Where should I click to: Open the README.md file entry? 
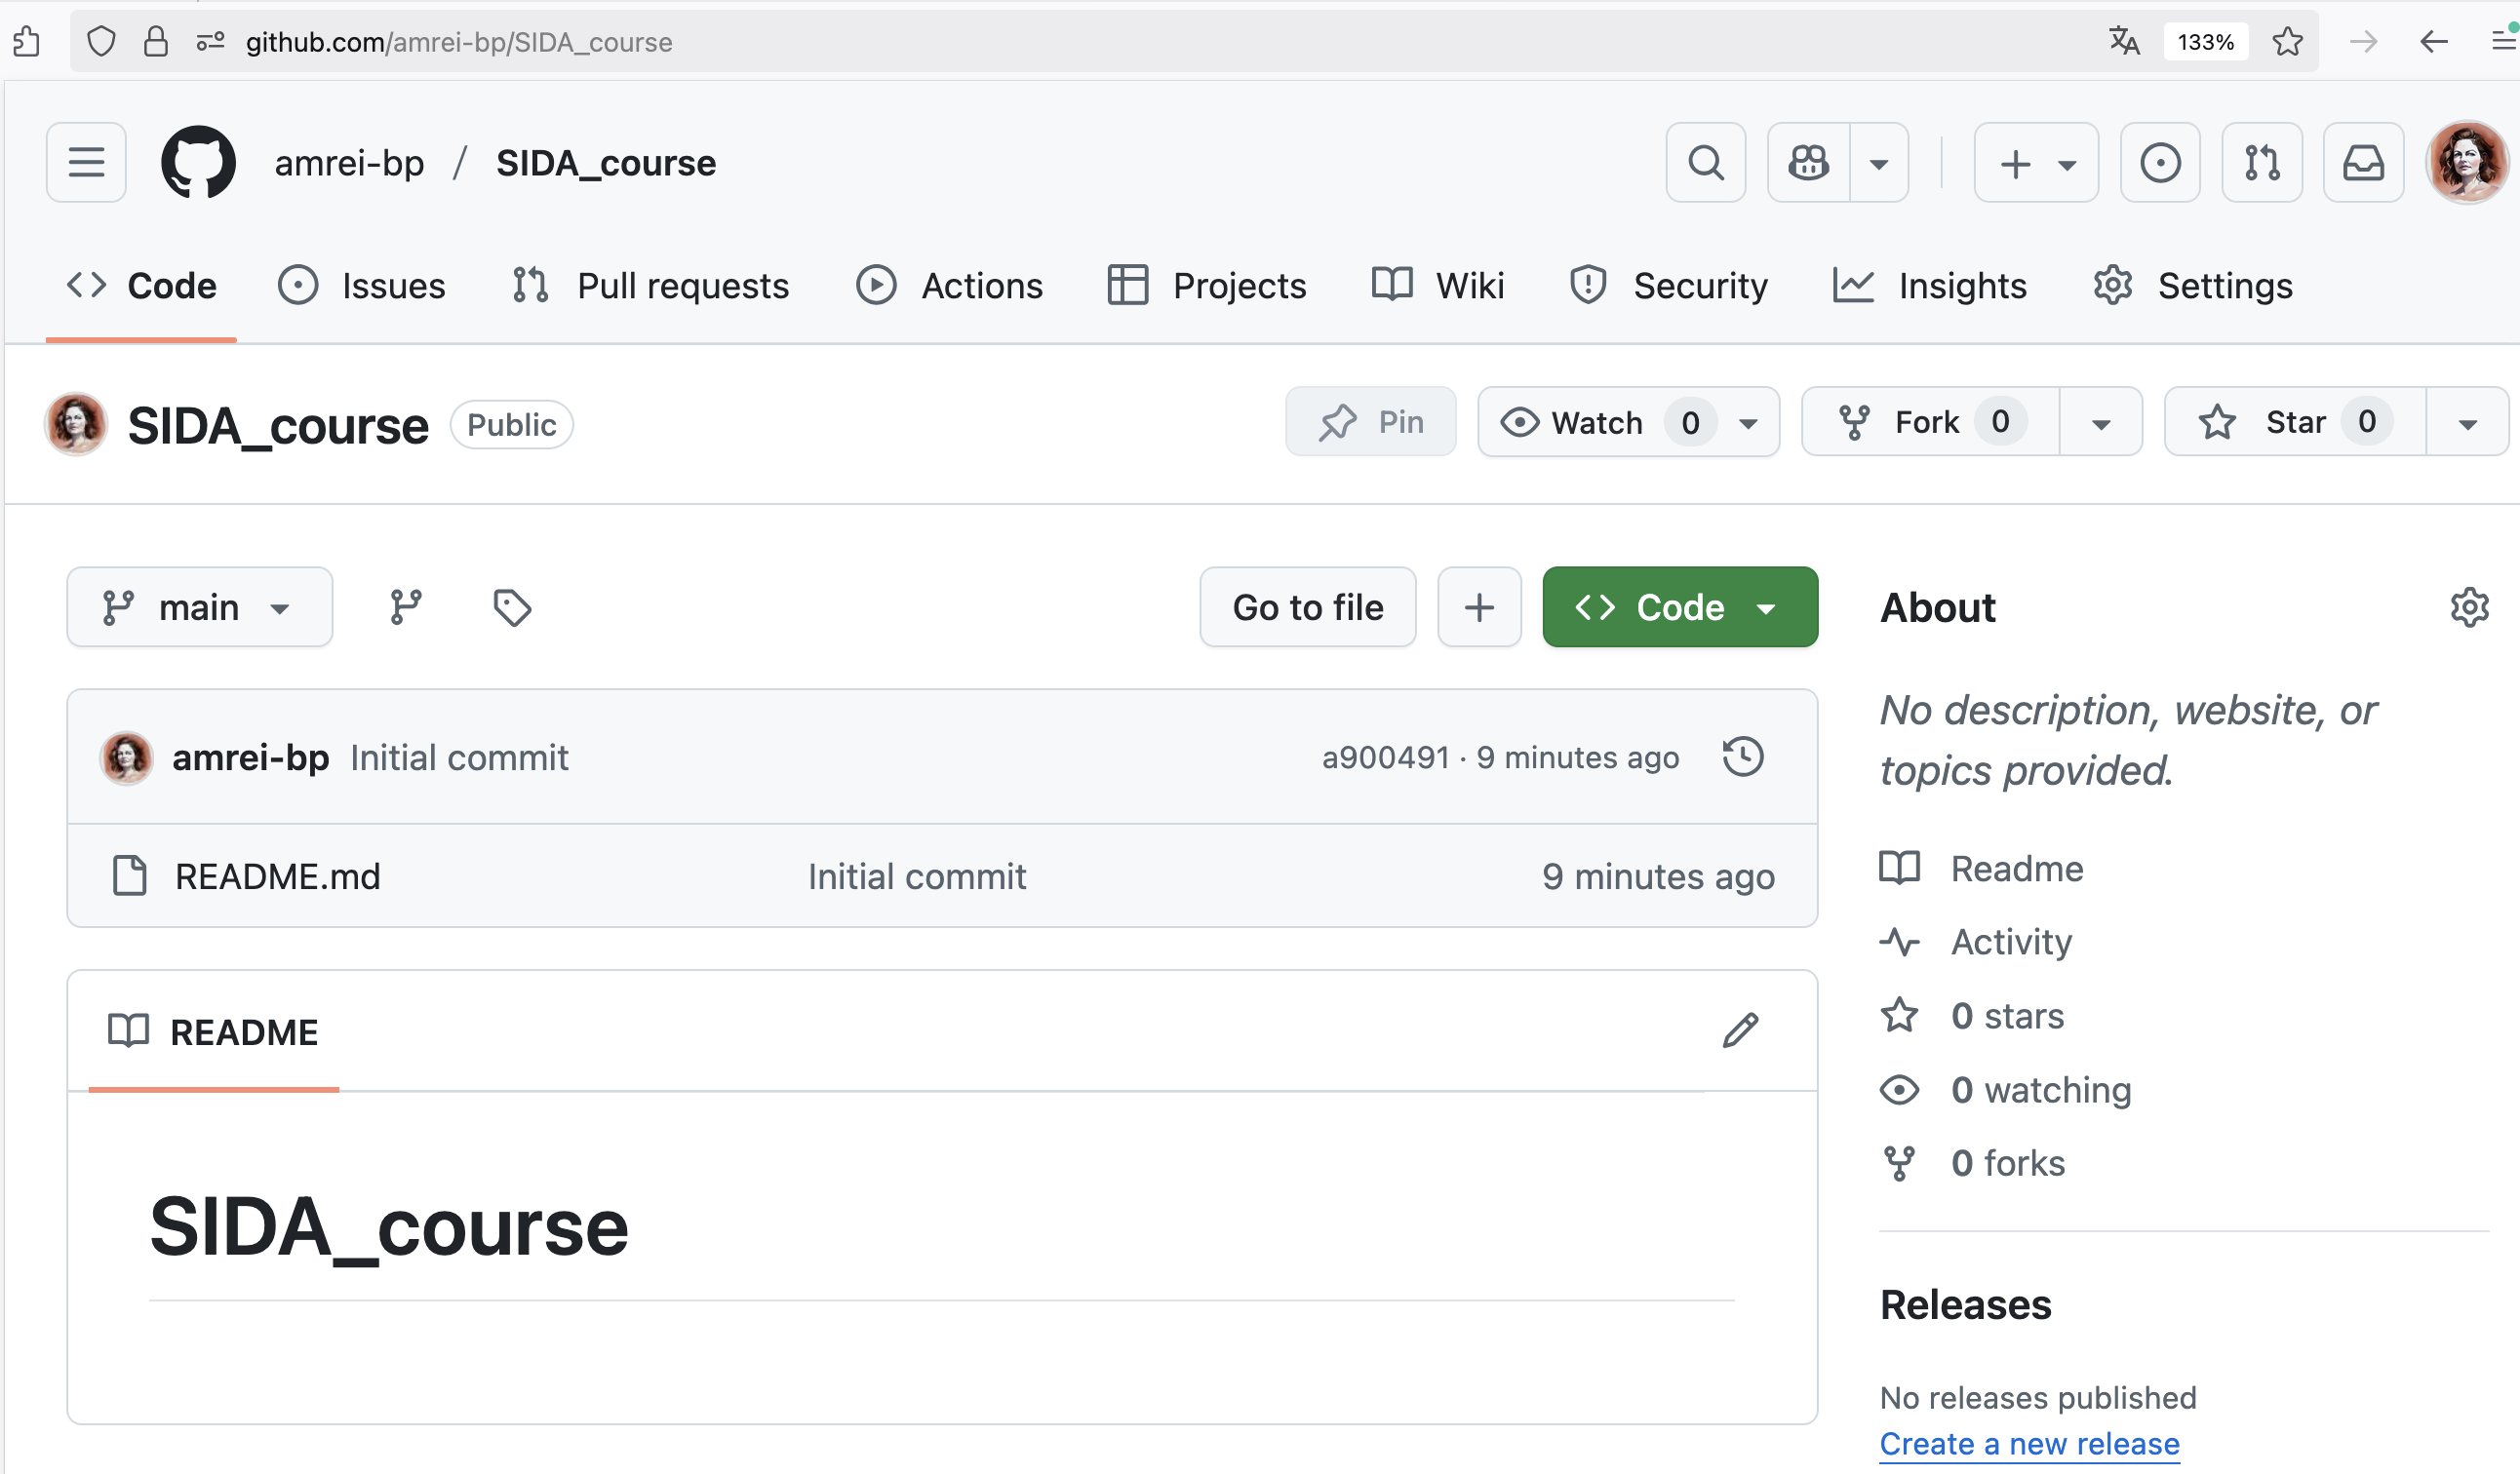(x=277, y=875)
